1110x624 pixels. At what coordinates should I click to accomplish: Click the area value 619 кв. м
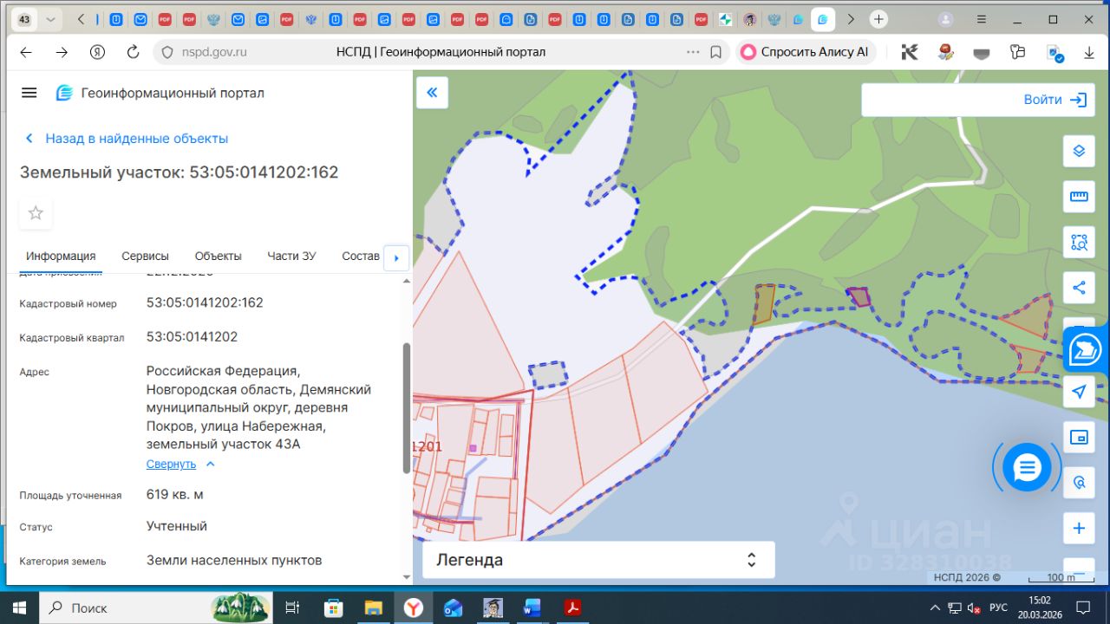tap(175, 495)
